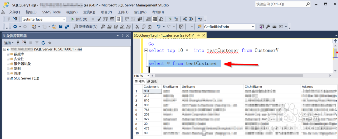The image size is (338, 139).
Task: Click Increase Indent toolbar icon
Action: [x=191, y=19]
